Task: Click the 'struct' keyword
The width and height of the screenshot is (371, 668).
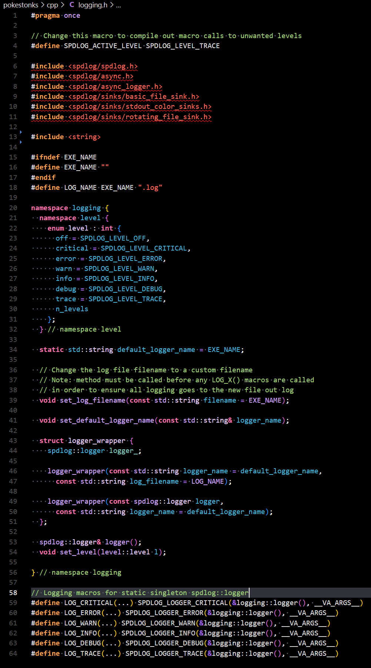Action: click(x=51, y=440)
